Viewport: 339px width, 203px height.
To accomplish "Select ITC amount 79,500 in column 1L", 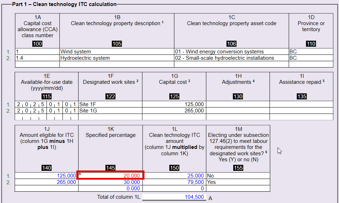I will [x=174, y=182].
